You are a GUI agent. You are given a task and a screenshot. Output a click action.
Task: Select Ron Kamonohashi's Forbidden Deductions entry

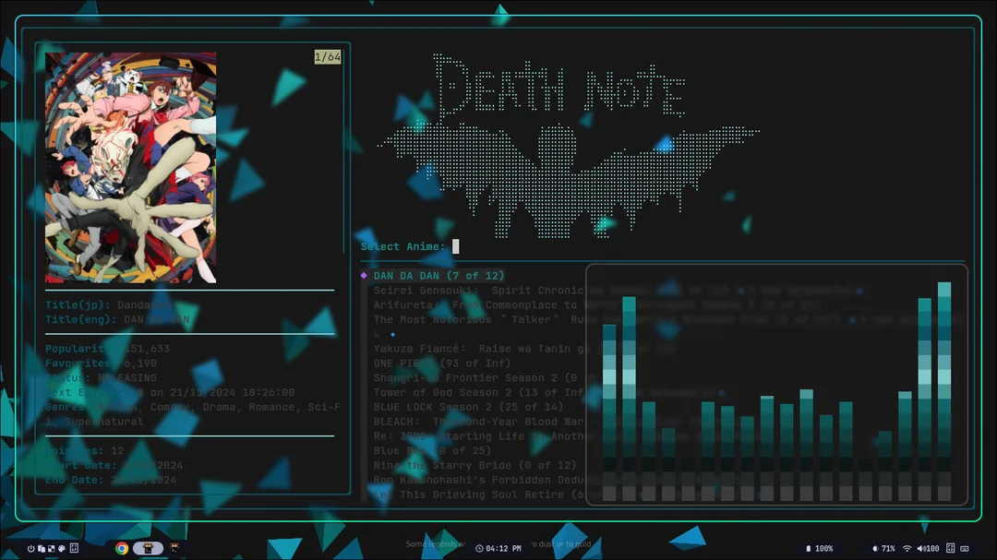(x=478, y=480)
